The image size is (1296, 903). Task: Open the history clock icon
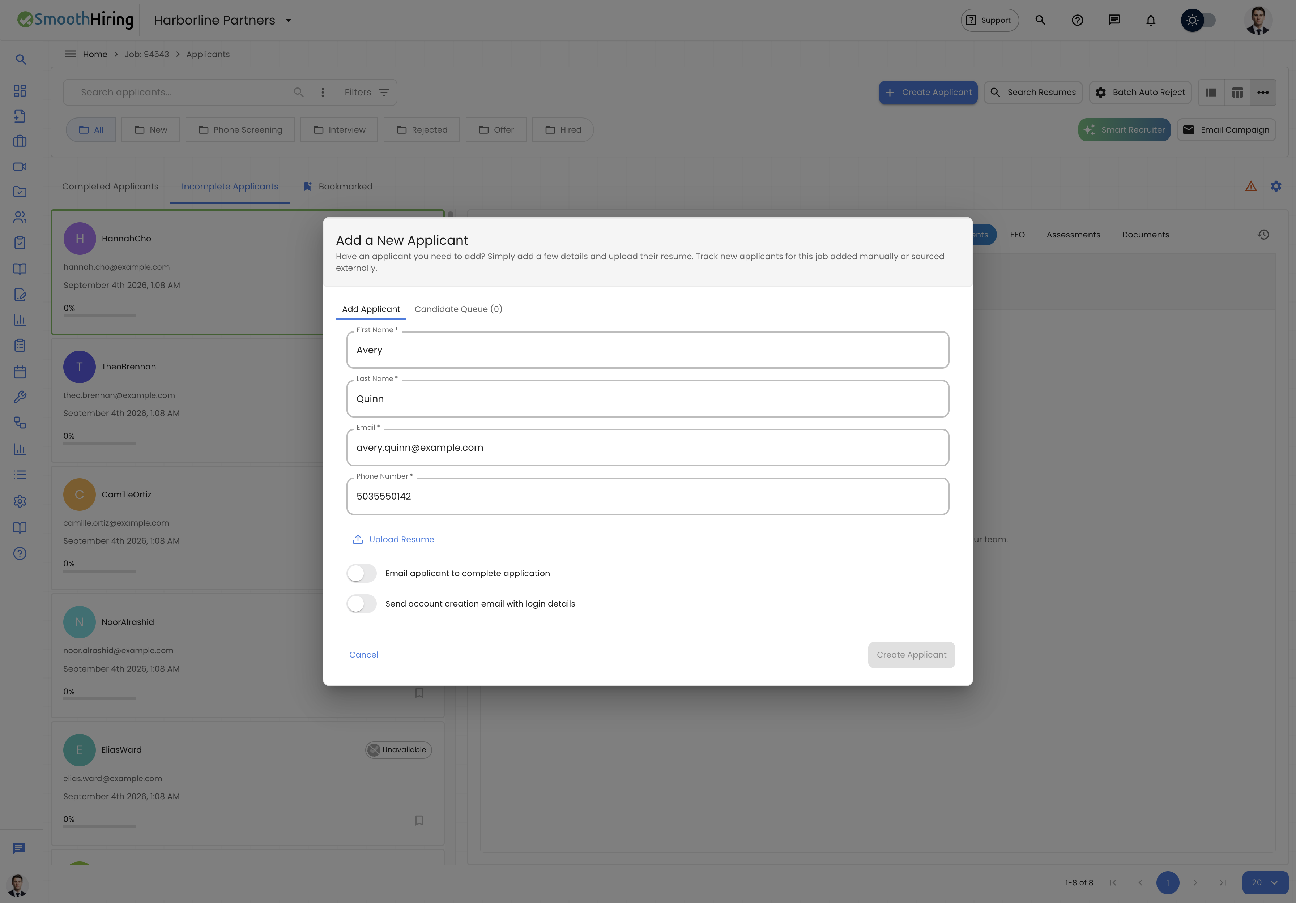[x=1263, y=235]
